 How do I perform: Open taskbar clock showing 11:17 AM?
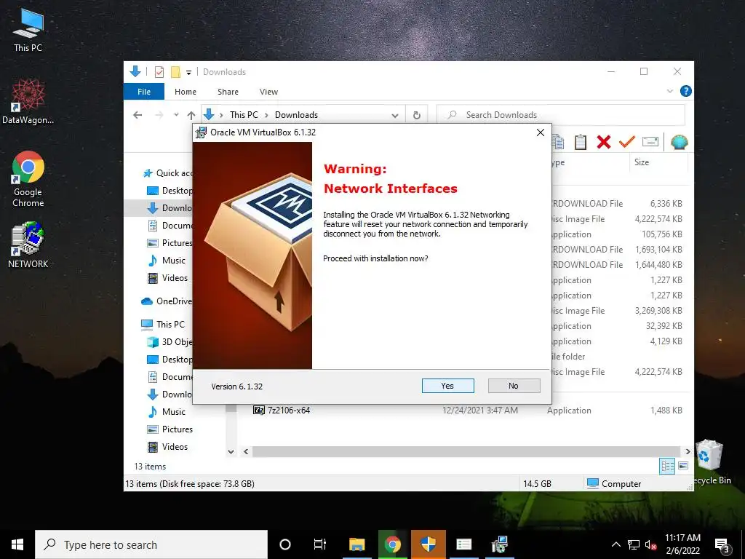click(x=682, y=544)
